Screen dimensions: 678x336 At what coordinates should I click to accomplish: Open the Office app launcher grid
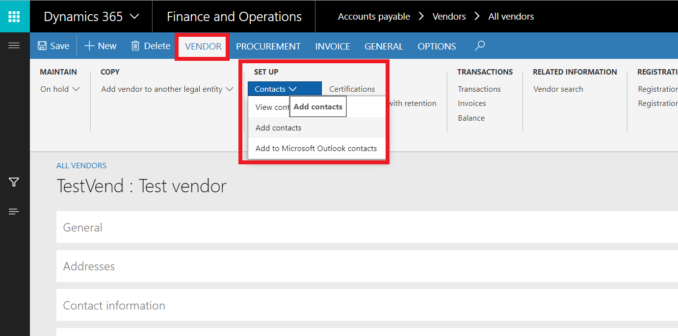click(x=15, y=16)
